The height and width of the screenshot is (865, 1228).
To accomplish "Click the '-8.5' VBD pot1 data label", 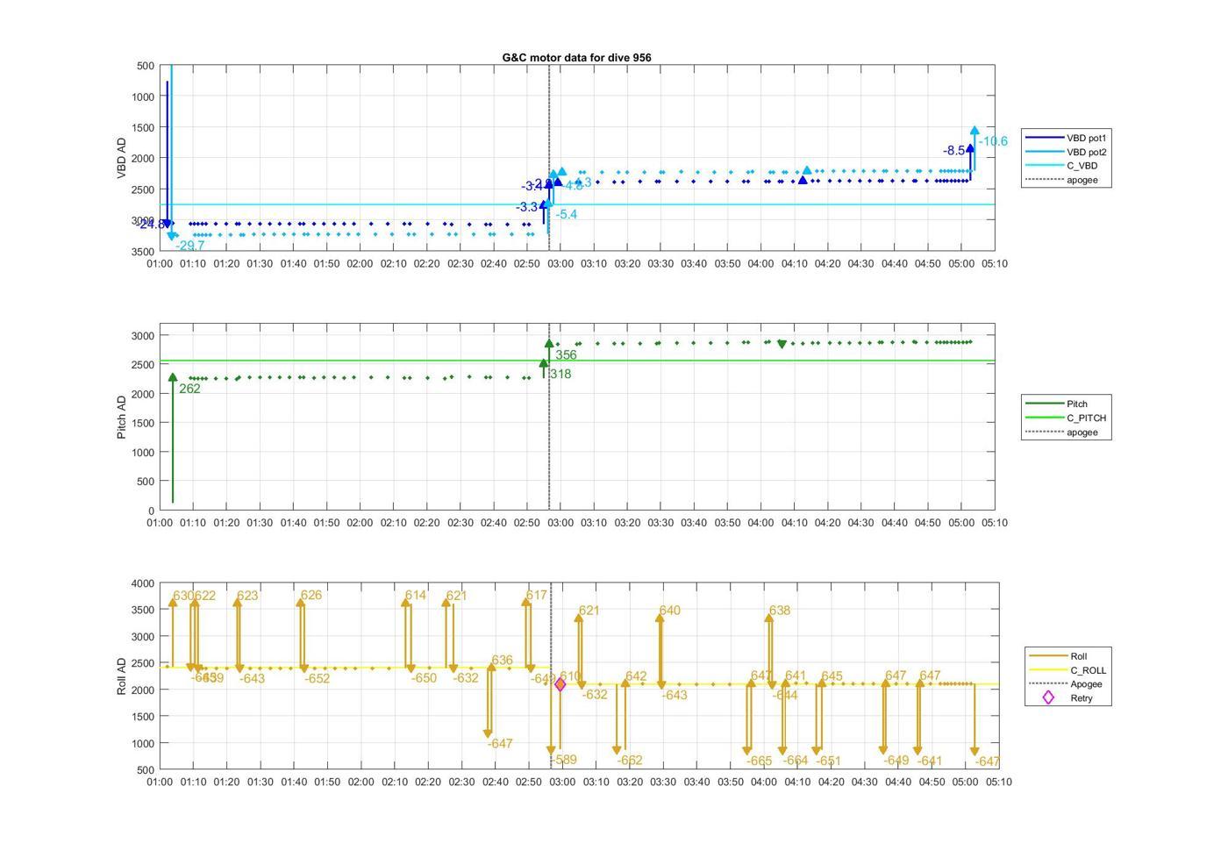I will pyautogui.click(x=954, y=151).
